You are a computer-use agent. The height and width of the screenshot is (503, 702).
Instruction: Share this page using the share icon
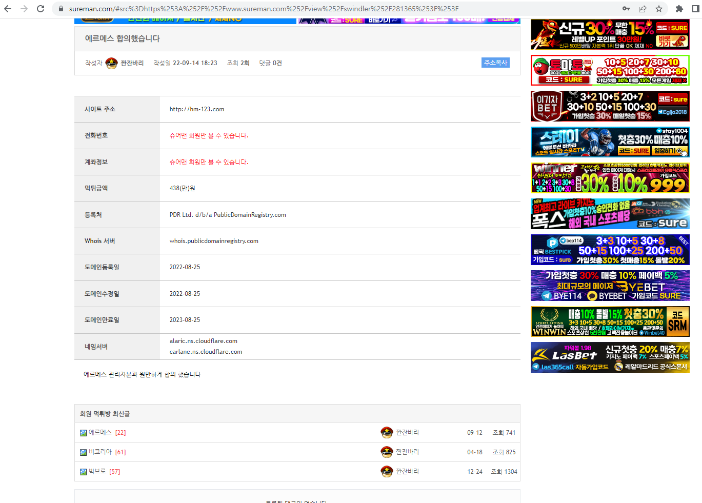coord(643,9)
